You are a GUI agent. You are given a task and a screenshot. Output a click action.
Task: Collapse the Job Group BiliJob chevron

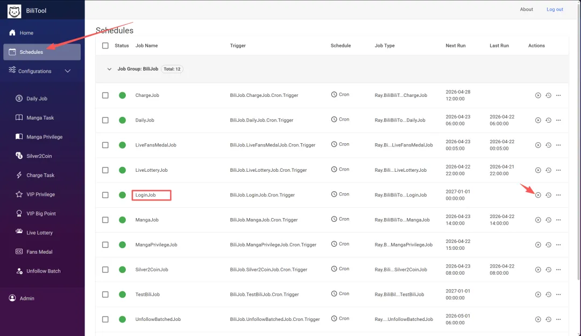[x=109, y=69]
